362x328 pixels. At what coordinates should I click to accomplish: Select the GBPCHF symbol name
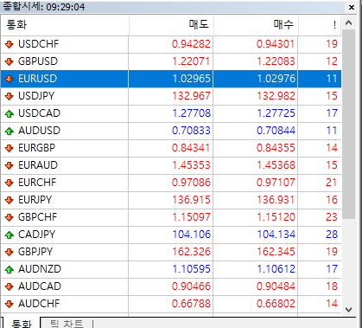38,217
